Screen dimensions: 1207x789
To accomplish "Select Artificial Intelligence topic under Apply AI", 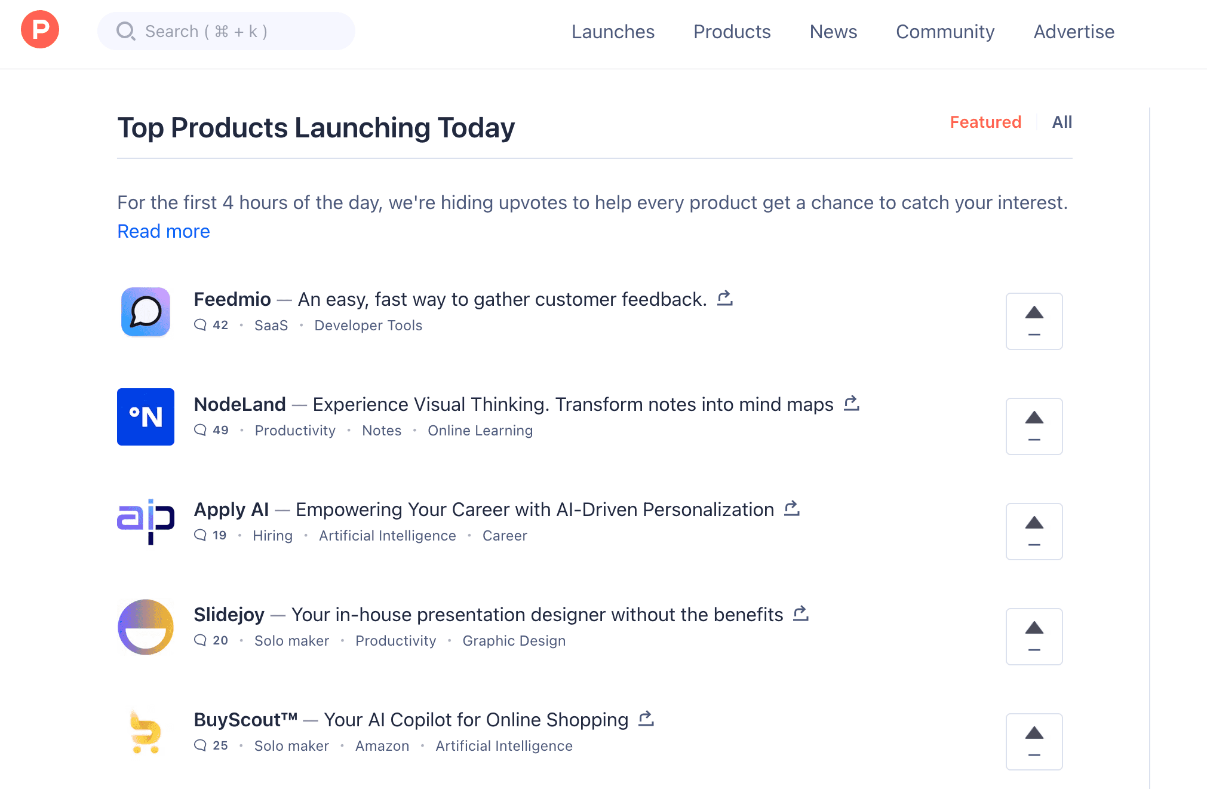I will (388, 536).
